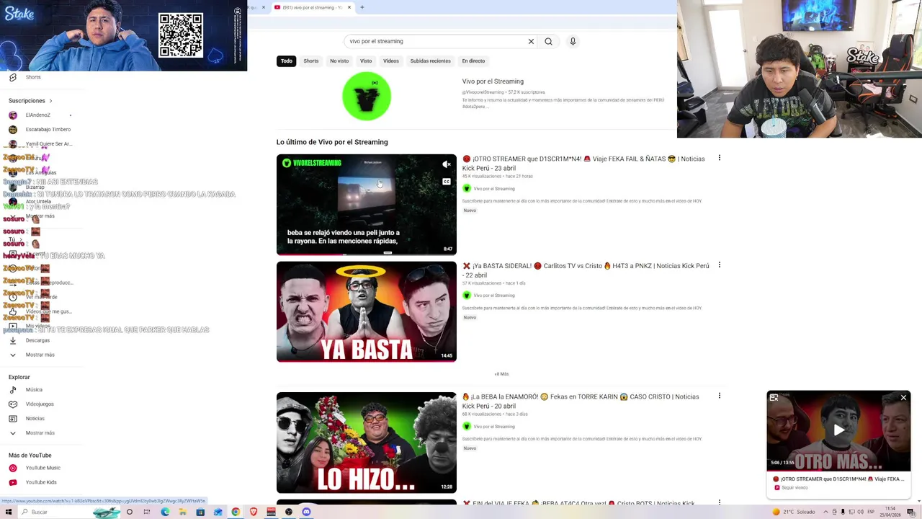
Task: Open Brave browser from taskbar
Action: [253, 512]
